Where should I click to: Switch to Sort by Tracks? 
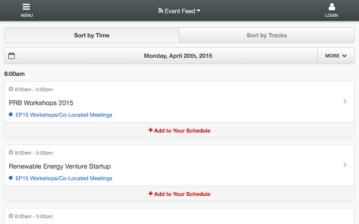click(267, 35)
